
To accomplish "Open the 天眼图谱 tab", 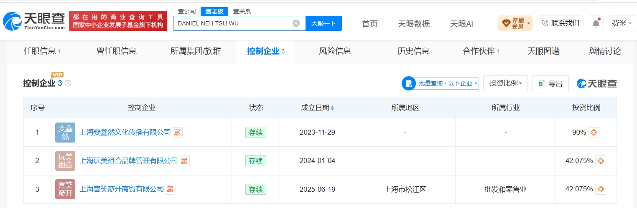I will click(543, 51).
